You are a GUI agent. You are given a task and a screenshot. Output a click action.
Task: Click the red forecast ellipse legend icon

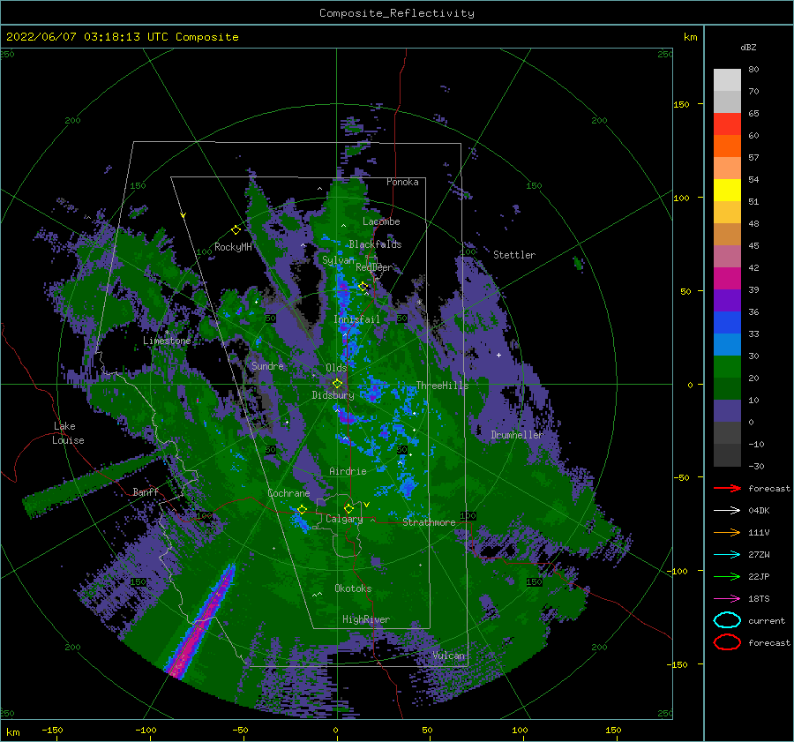coord(727,642)
